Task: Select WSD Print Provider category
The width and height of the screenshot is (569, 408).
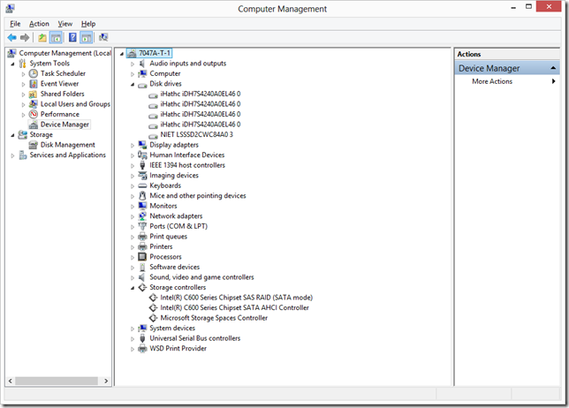Action: click(x=178, y=348)
